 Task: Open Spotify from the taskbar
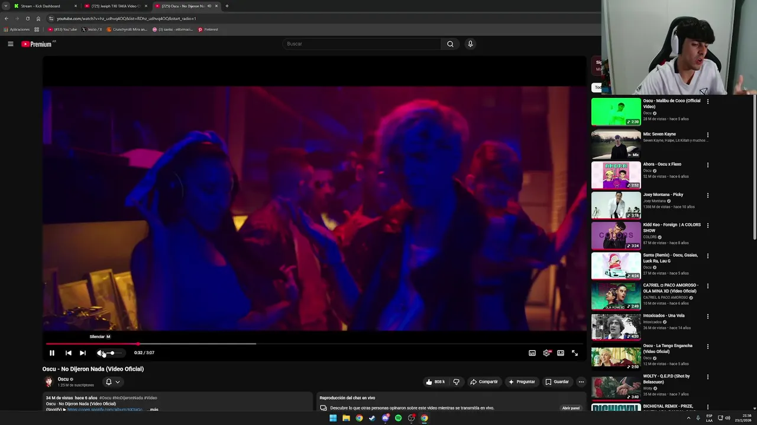point(398,418)
